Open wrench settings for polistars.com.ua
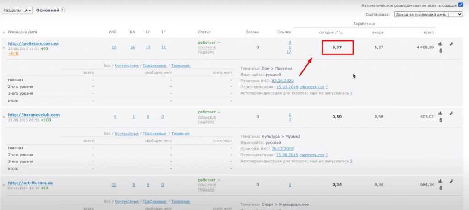 451,44
